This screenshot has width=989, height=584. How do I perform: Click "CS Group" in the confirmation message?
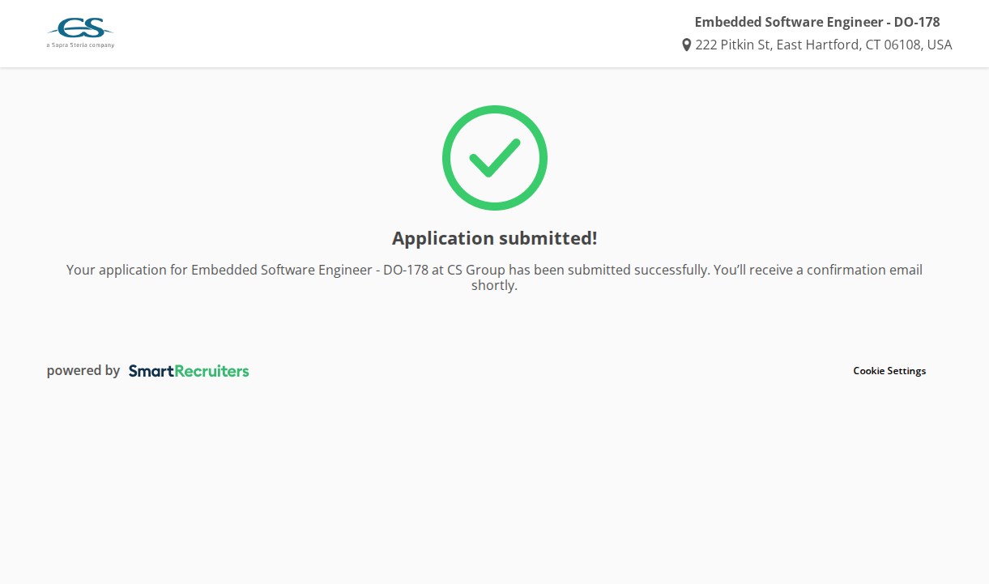pos(475,270)
